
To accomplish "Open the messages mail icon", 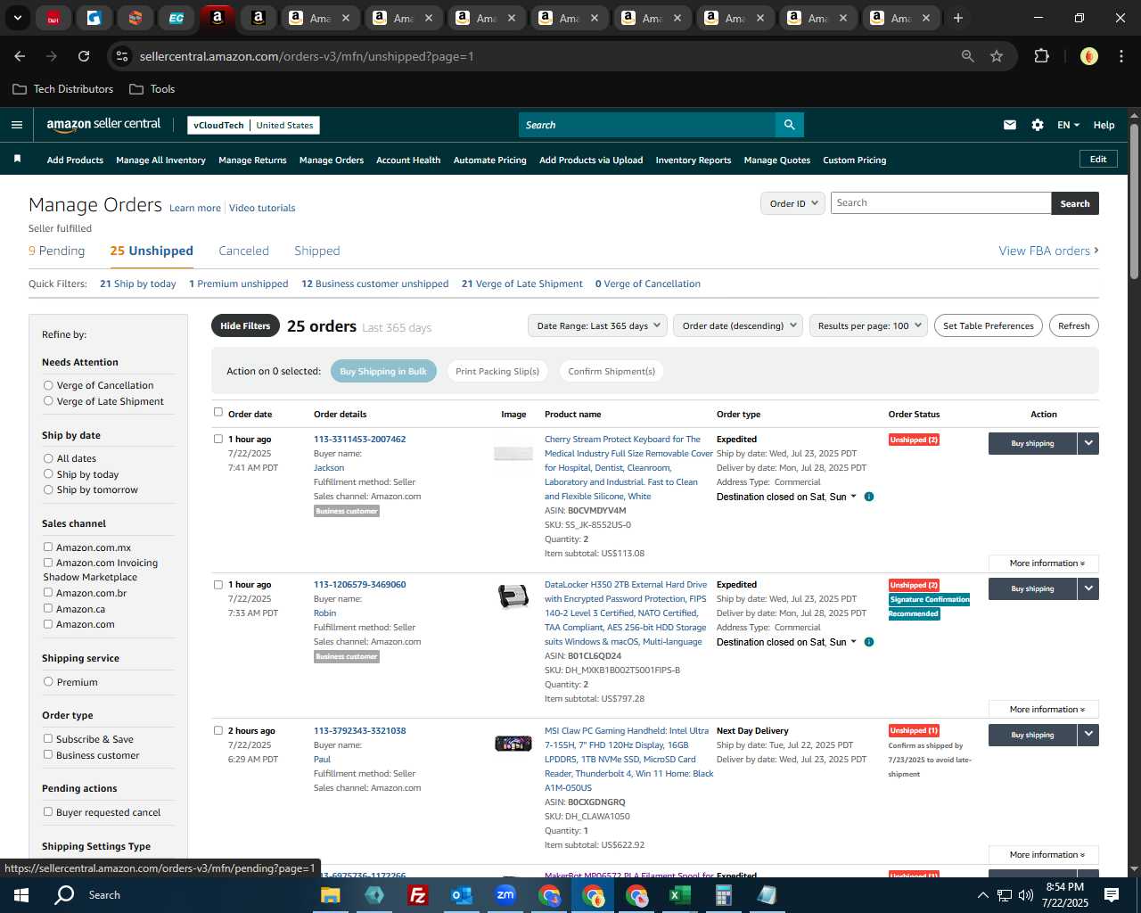I will pyautogui.click(x=1009, y=125).
